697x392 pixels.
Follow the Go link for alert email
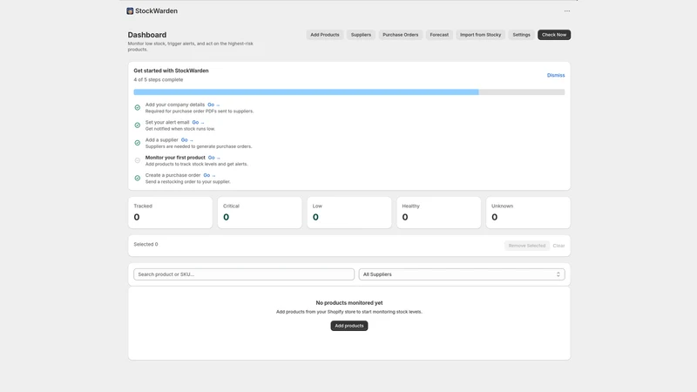198,122
